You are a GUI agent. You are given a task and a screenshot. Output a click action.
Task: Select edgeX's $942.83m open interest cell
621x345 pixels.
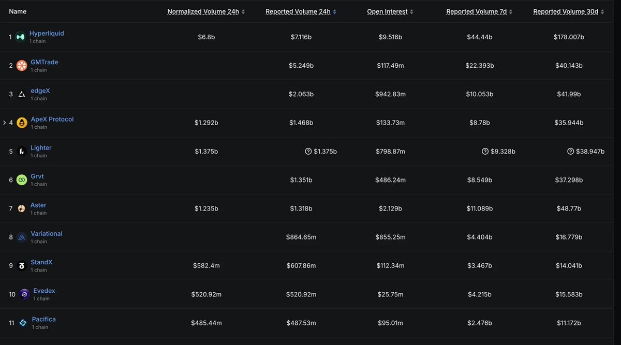pos(391,94)
